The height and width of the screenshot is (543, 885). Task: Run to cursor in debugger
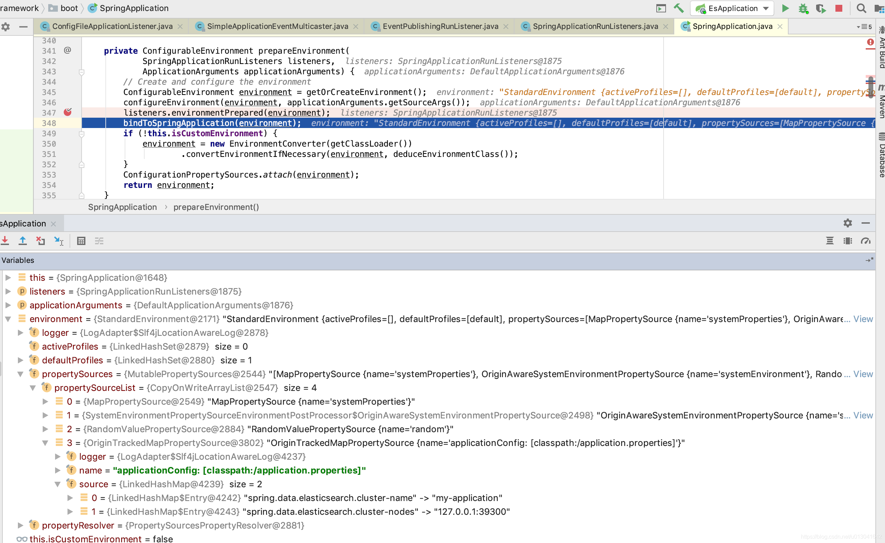click(x=59, y=241)
